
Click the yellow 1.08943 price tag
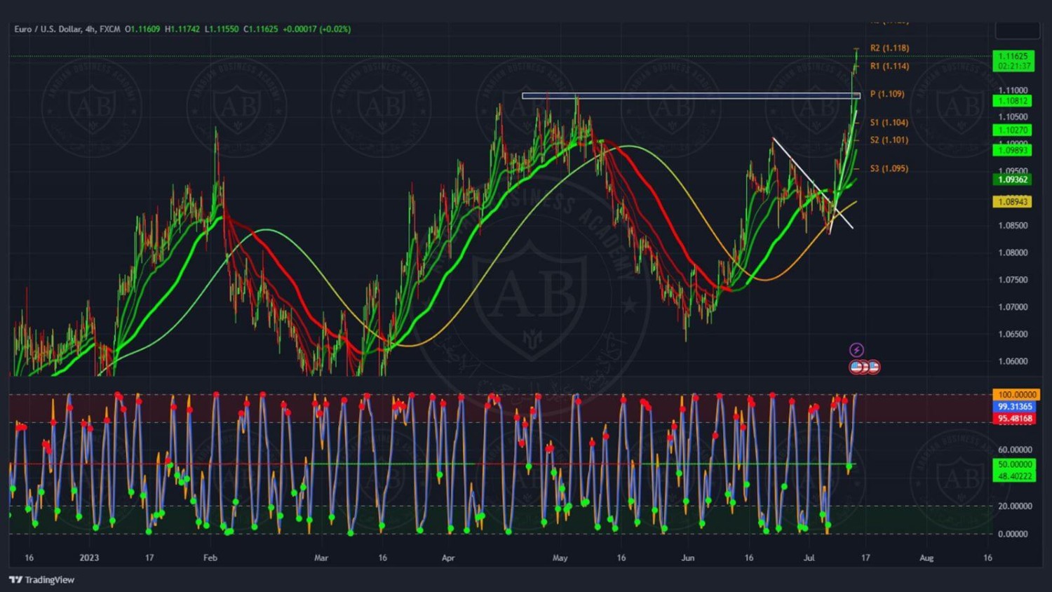tap(1012, 202)
